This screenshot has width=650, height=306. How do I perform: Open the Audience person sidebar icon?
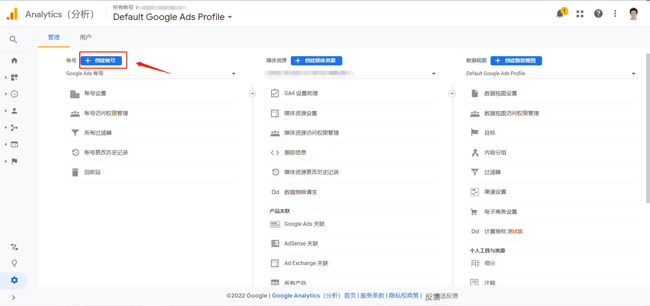[14, 111]
